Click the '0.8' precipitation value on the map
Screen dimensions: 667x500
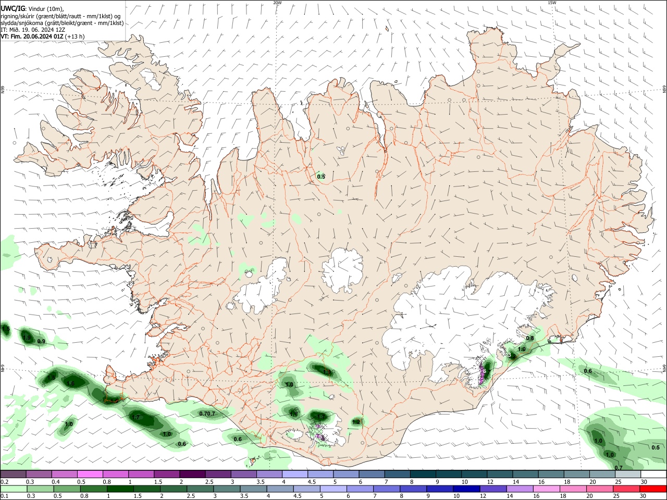tap(530, 339)
